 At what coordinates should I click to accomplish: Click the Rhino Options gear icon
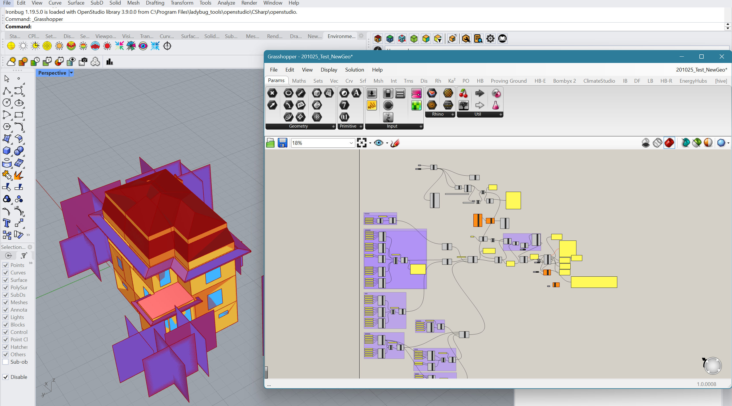490,39
